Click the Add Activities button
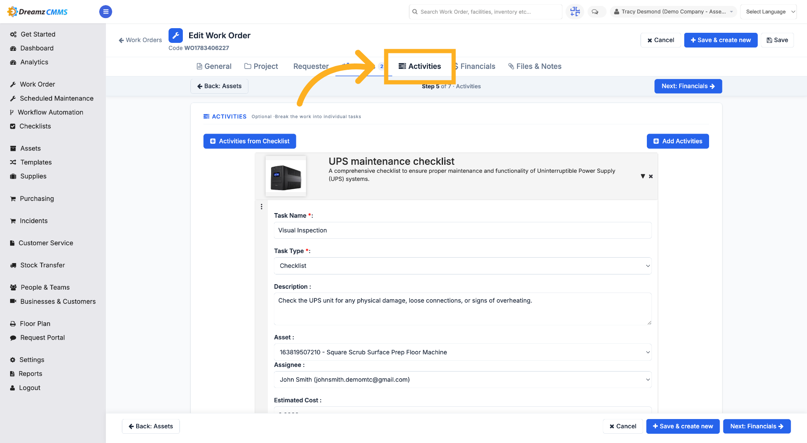Image resolution: width=807 pixels, height=443 pixels. pyautogui.click(x=678, y=141)
